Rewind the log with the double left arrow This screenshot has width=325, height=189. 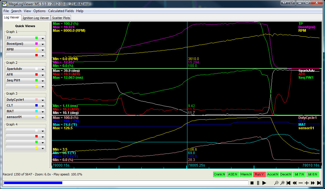click(295, 183)
